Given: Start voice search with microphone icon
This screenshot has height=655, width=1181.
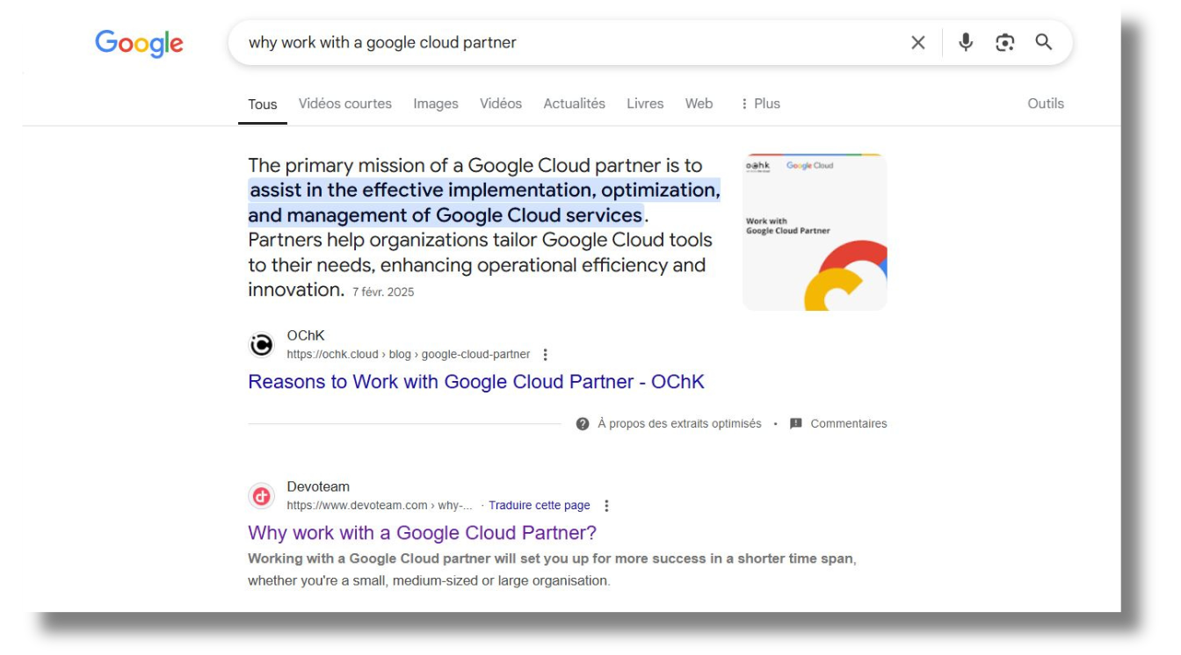Looking at the screenshot, I should (966, 42).
